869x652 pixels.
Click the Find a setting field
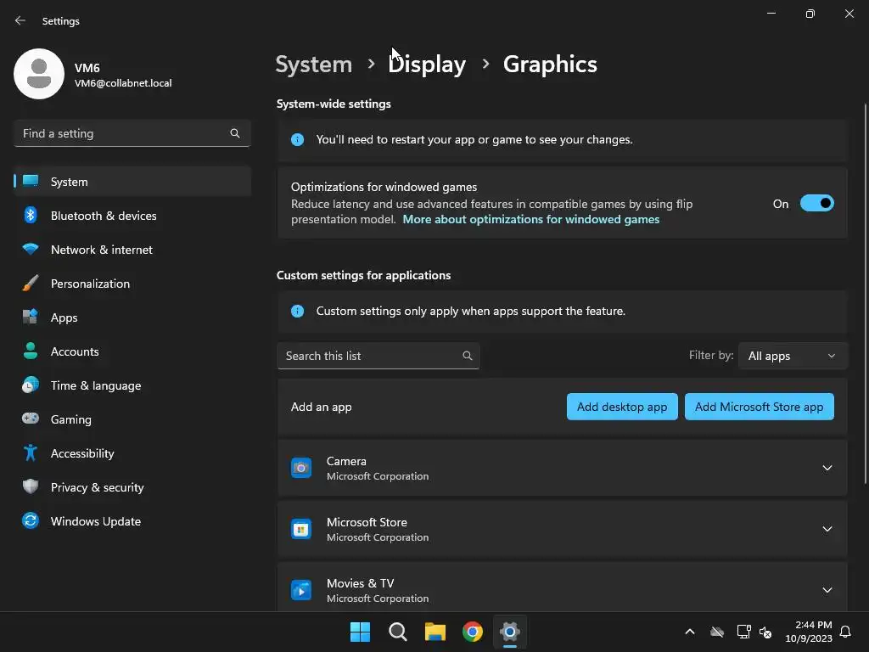(x=132, y=133)
